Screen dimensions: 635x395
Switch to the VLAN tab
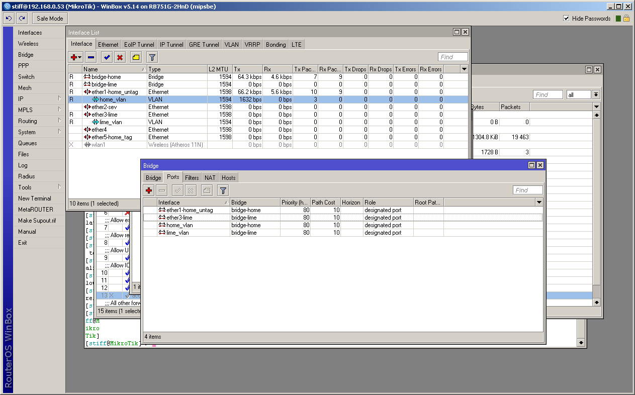(x=231, y=44)
